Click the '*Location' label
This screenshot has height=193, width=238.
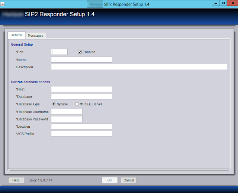23,127
